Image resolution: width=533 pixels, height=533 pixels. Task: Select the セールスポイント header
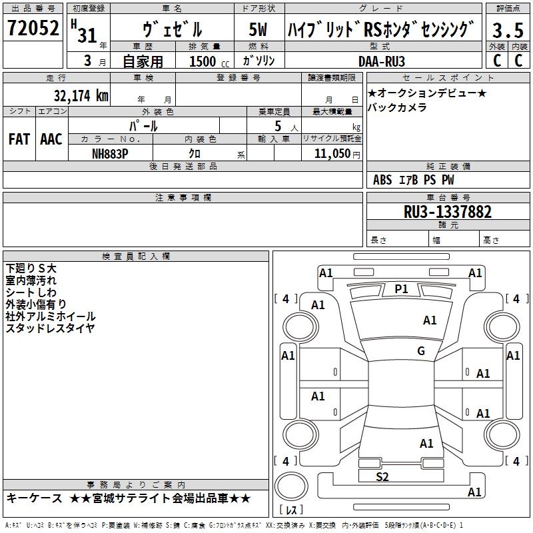[x=448, y=78]
